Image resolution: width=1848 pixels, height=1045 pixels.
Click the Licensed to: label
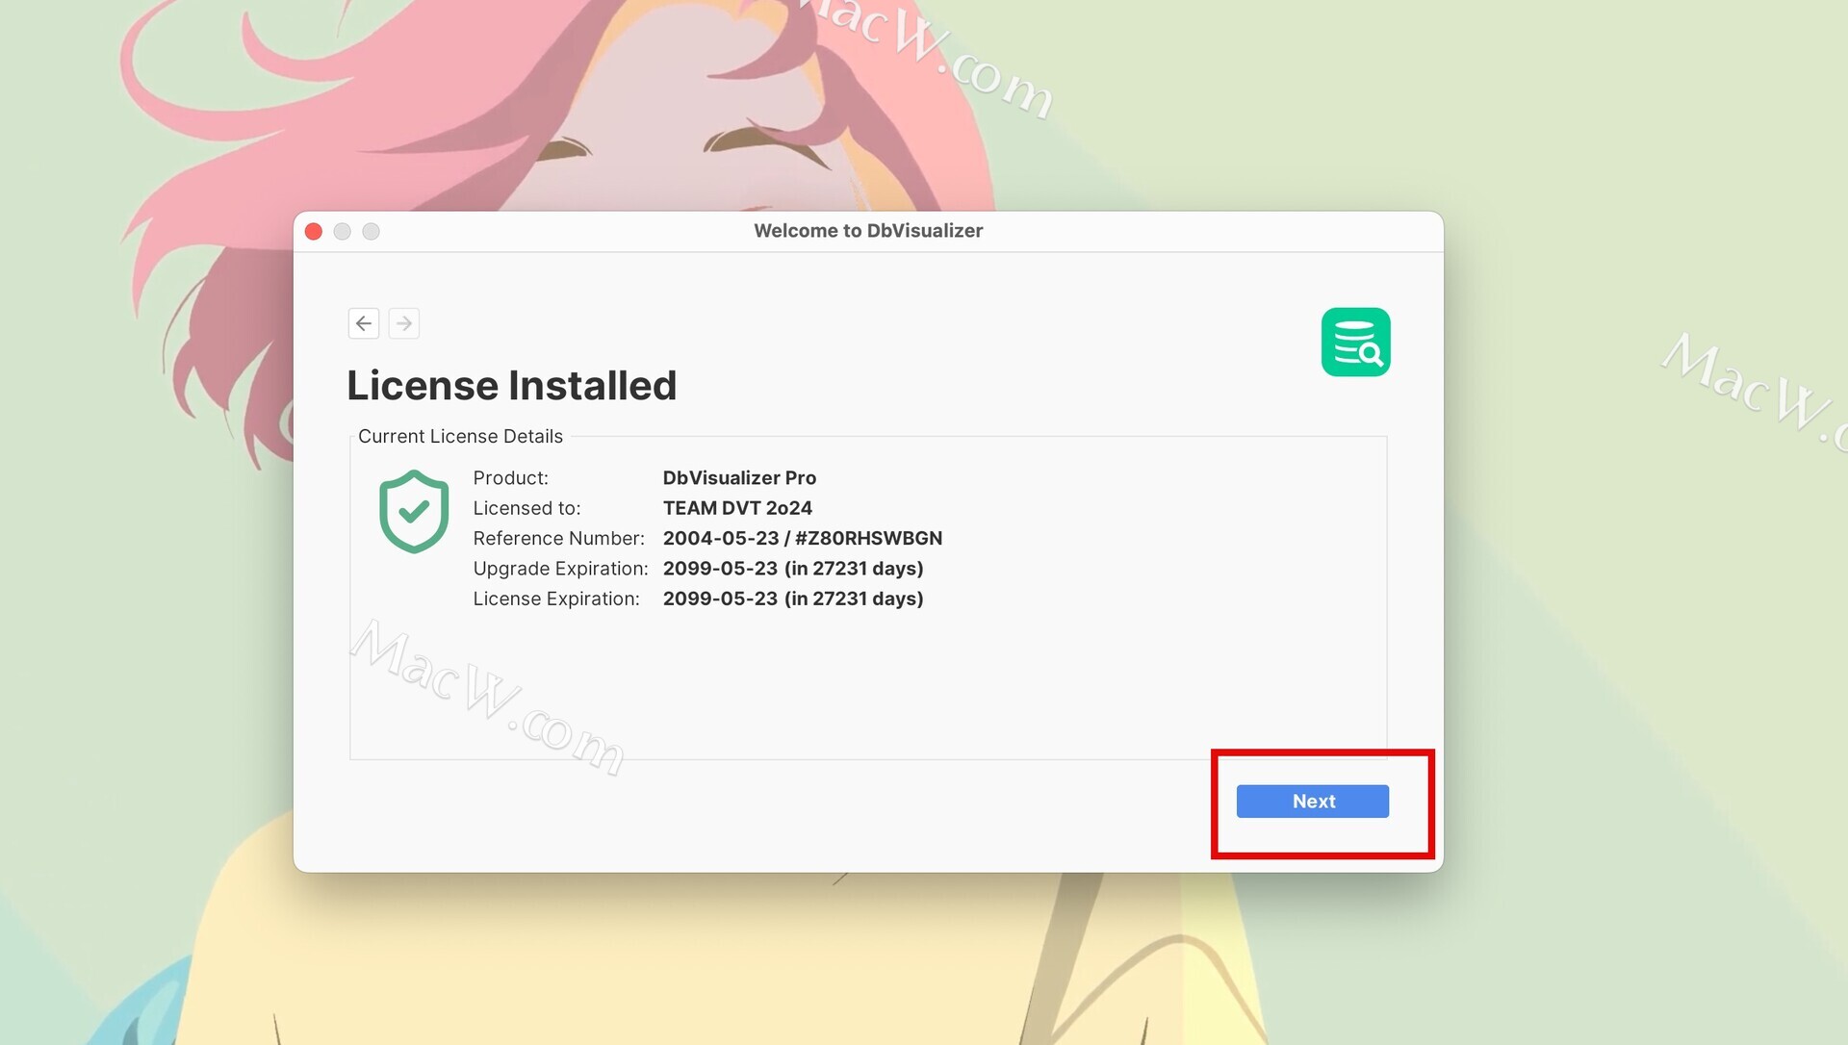(x=527, y=508)
